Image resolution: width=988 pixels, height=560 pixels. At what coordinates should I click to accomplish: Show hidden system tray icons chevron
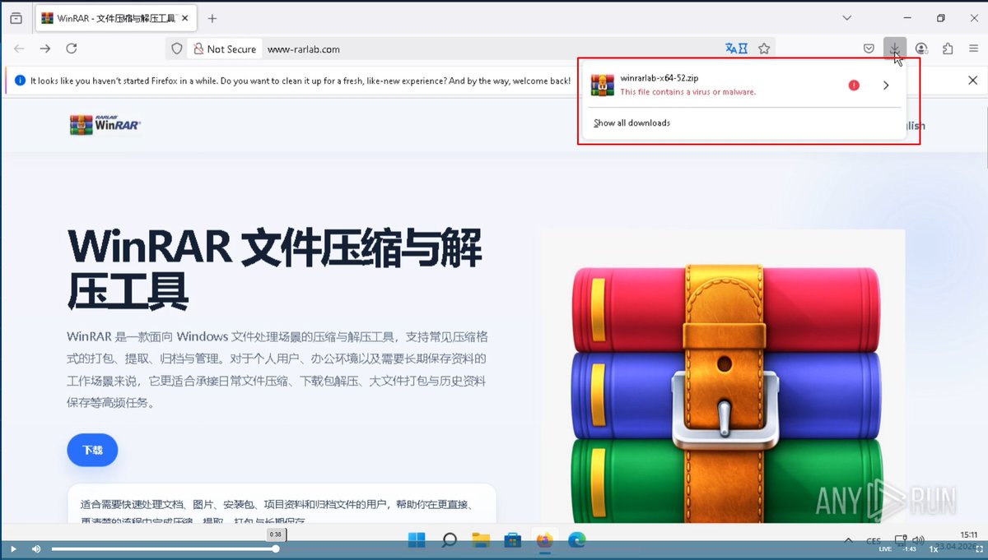(x=849, y=540)
